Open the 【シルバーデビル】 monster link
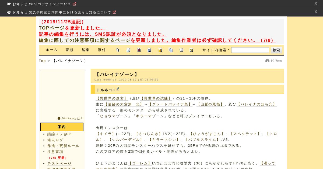Image resolution: width=323 pixels, height=169 pixels. coord(126,140)
